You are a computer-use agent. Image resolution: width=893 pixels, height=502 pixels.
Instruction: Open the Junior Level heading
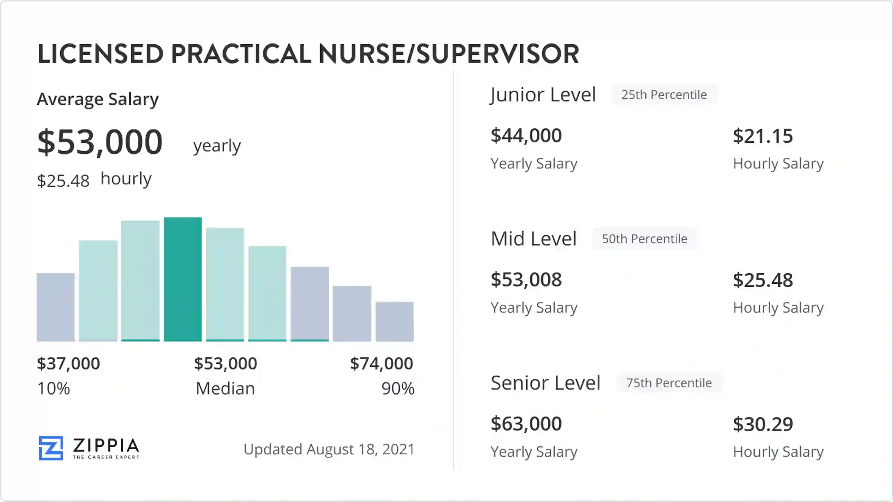[x=543, y=95]
